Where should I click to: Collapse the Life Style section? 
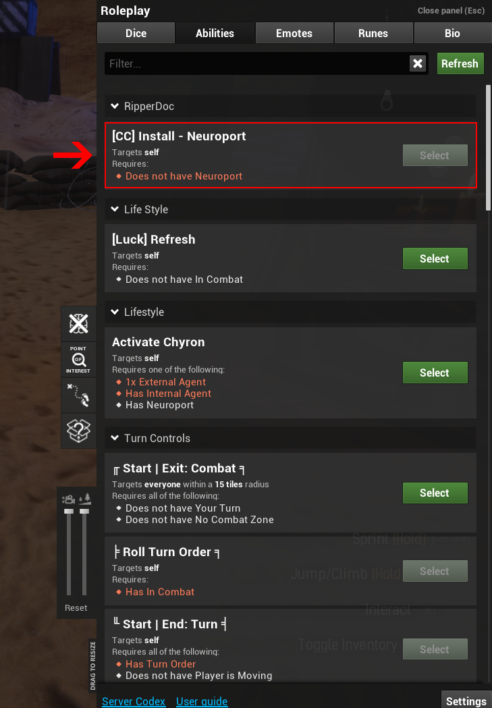[x=115, y=209]
